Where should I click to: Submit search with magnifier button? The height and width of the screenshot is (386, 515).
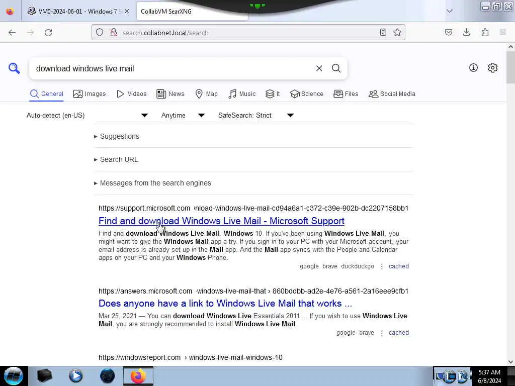point(336,68)
